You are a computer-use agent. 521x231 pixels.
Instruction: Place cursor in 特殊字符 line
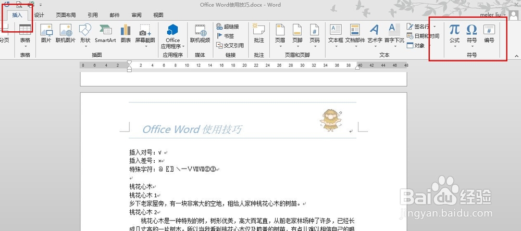pyautogui.click(x=173, y=169)
